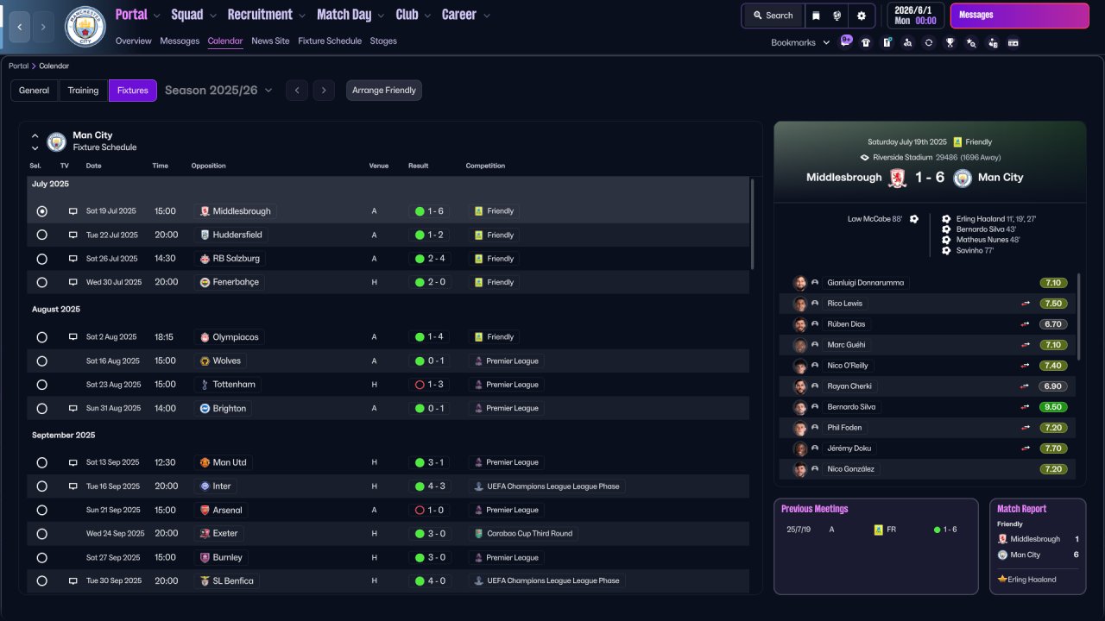
Task: Click the Search field
Action: tap(773, 16)
